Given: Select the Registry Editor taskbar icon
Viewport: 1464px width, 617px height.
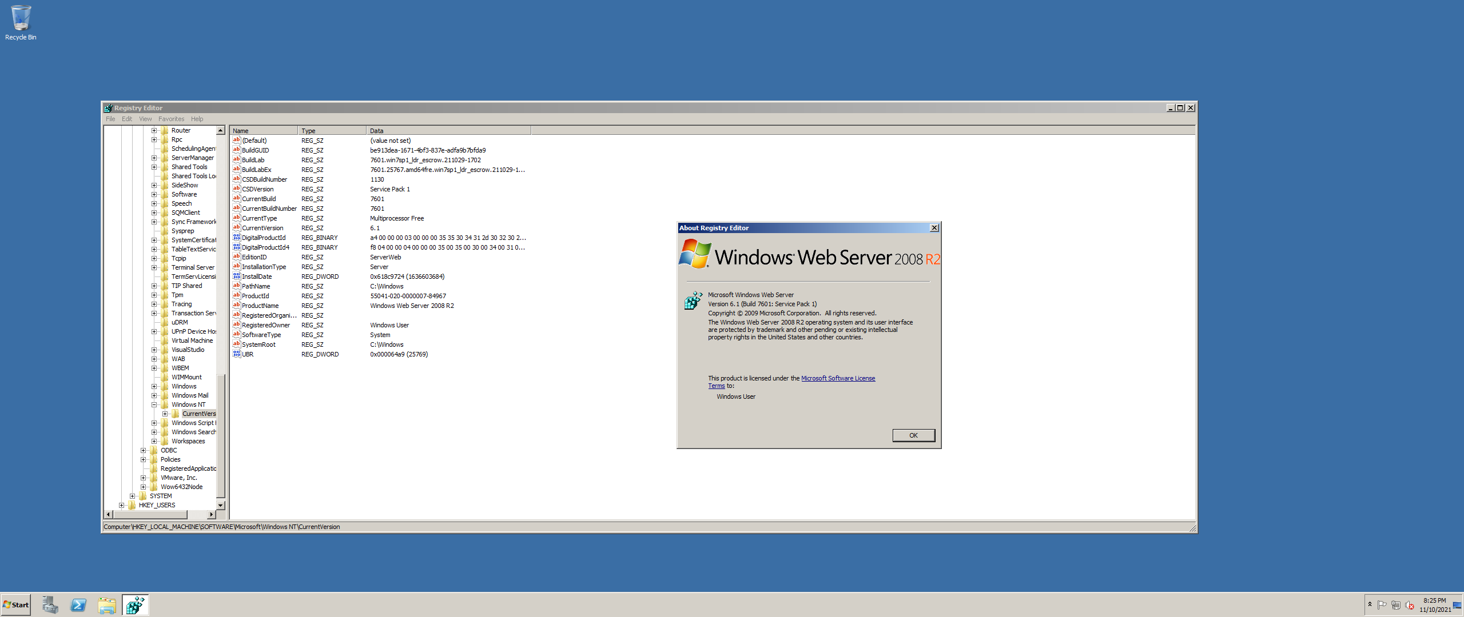Looking at the screenshot, I should click(x=136, y=605).
